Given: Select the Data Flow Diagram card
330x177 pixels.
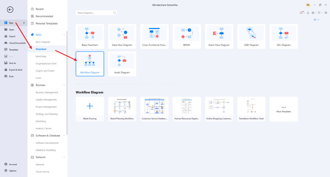Looking at the screenshot, I should 122,36.
